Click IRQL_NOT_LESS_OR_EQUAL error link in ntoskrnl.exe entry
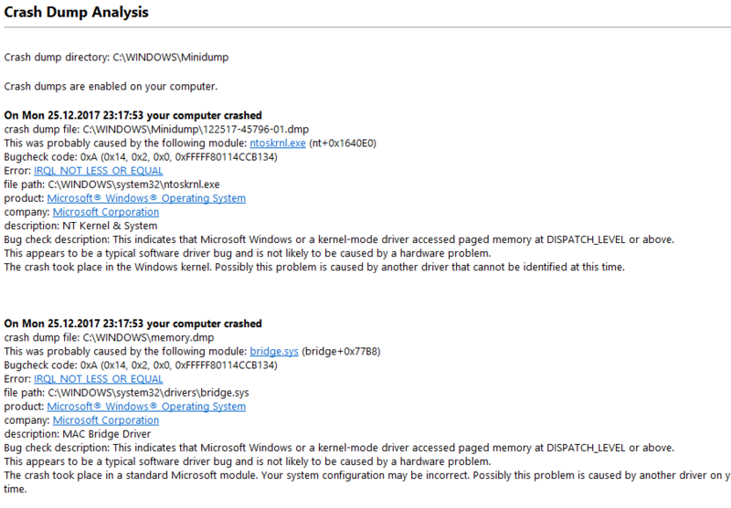The image size is (731, 508). 98,170
